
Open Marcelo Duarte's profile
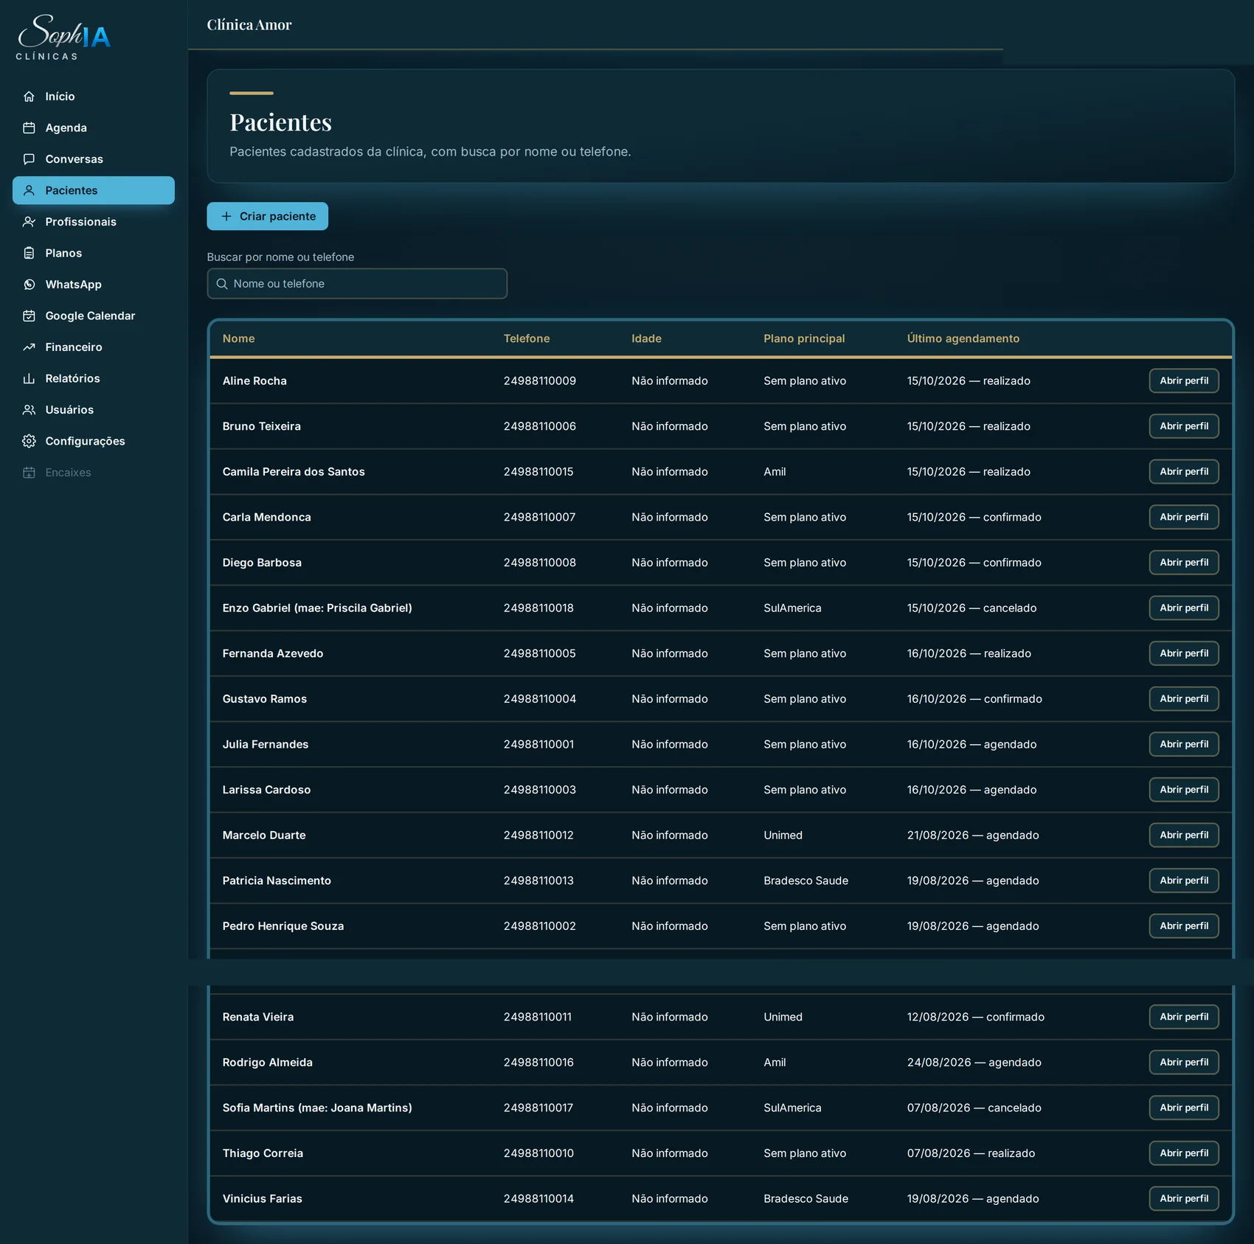click(x=1183, y=835)
